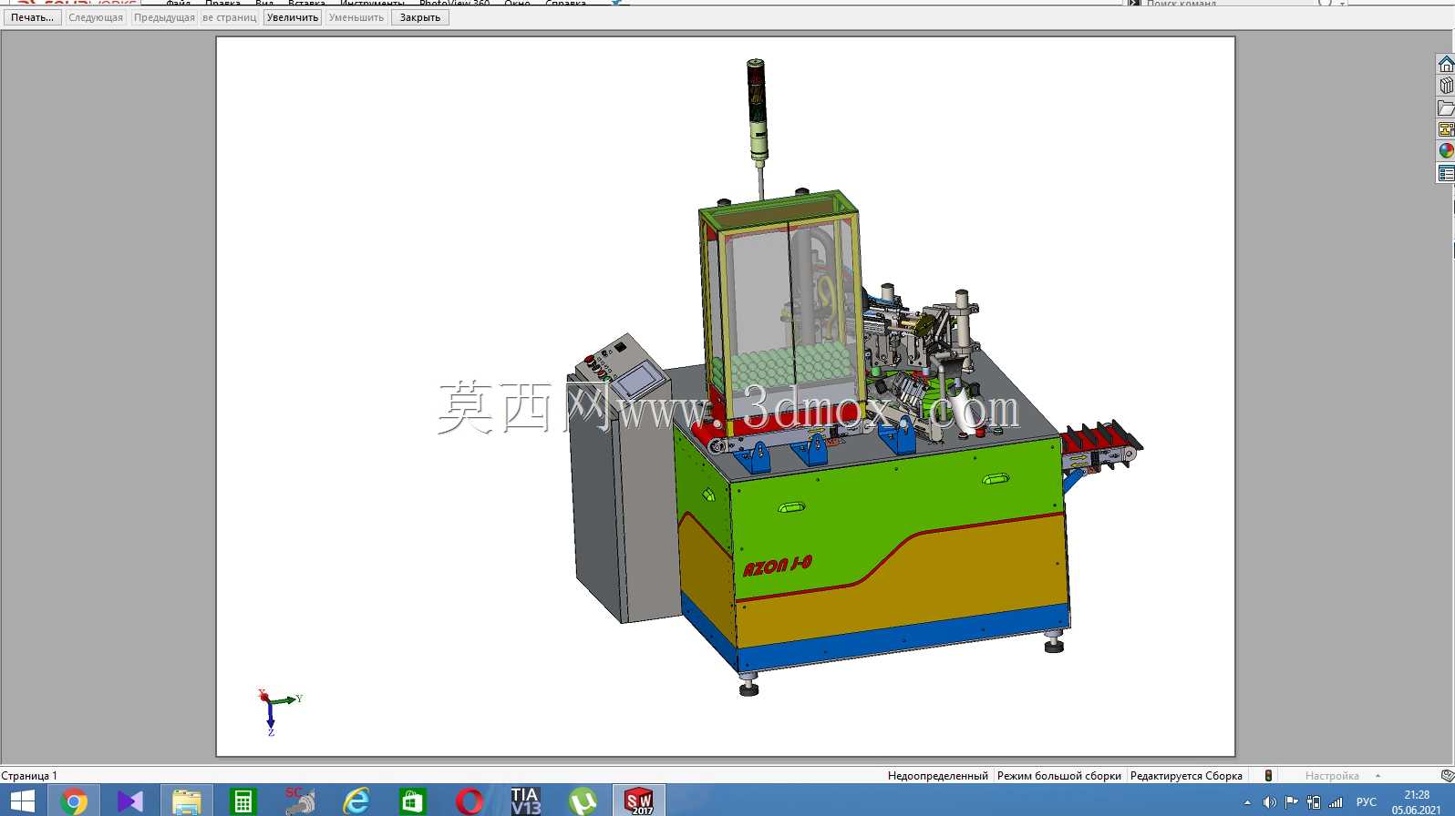Open the Custom Properties task pane tab
This screenshot has height=816, width=1455.
[1446, 173]
